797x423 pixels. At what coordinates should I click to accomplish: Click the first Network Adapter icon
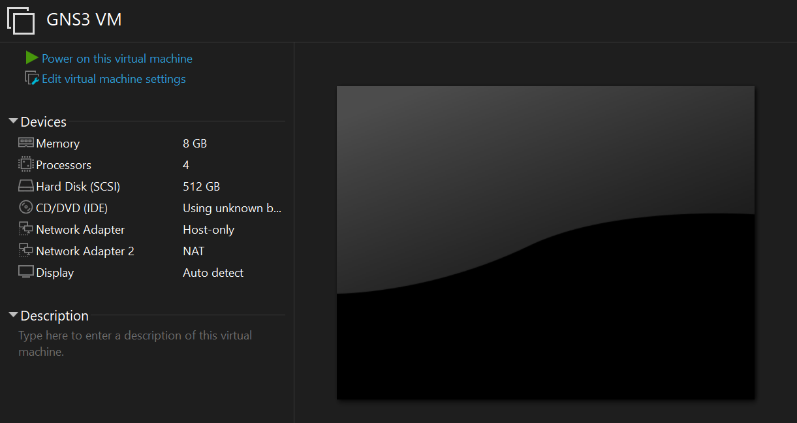(x=26, y=229)
